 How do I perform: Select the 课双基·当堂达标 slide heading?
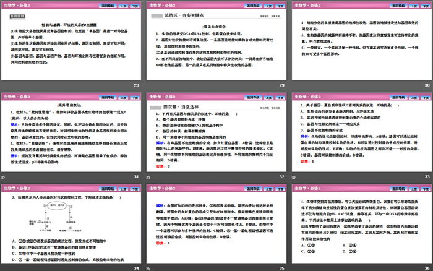[175, 106]
